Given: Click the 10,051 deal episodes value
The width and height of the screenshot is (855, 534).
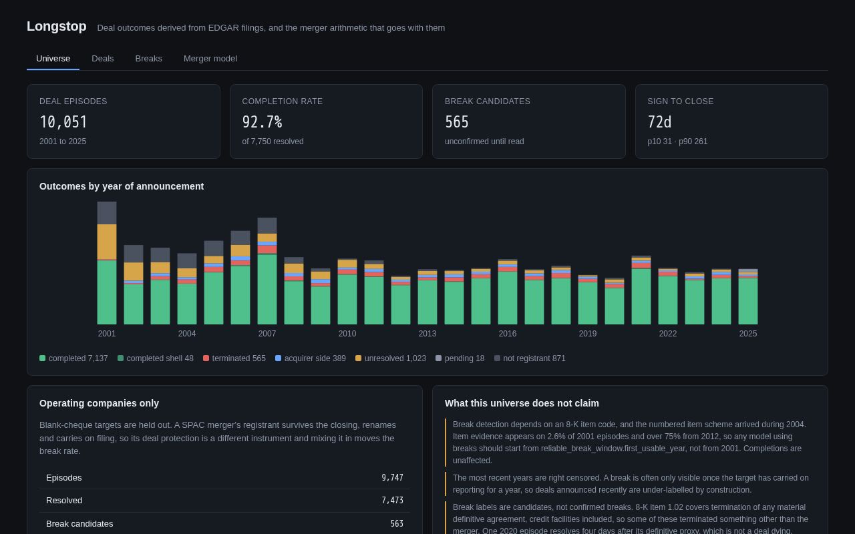Looking at the screenshot, I should [63, 122].
